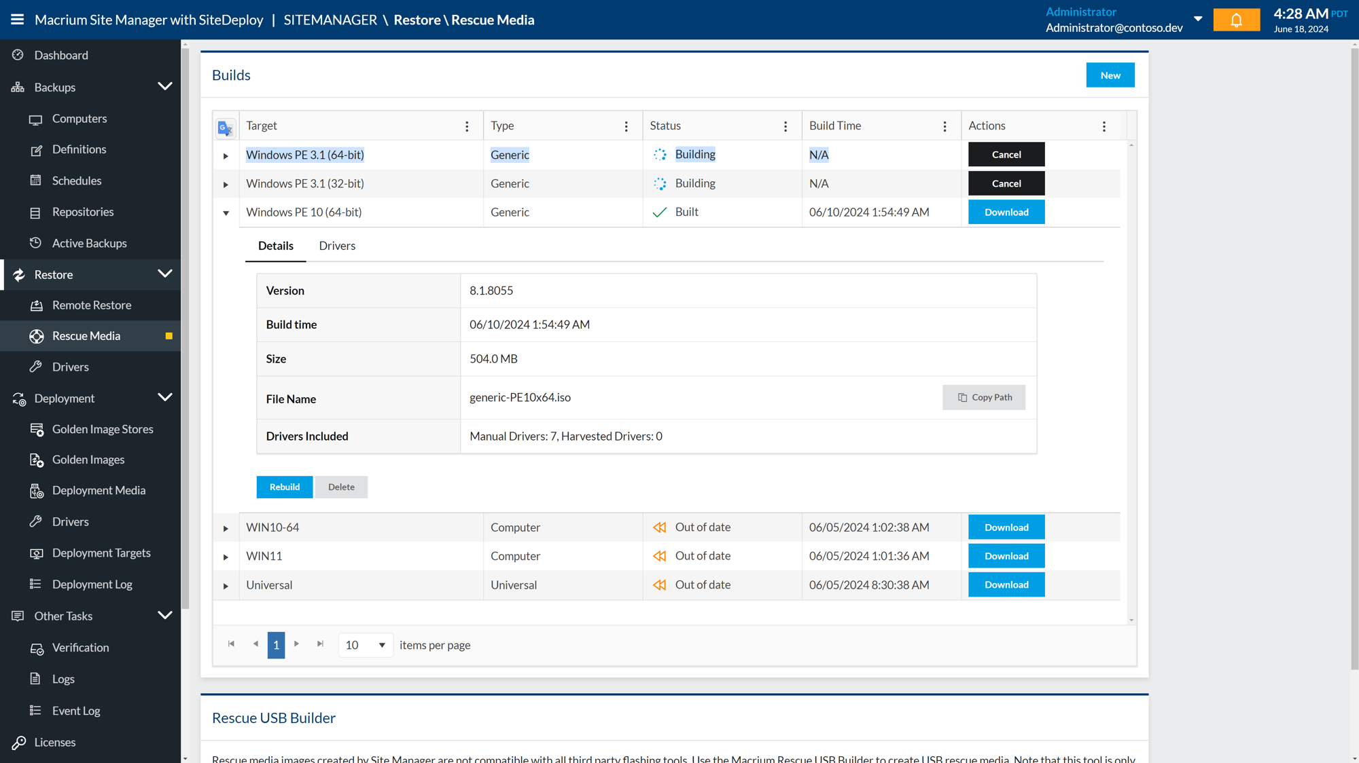
Task: Open Type column options menu
Action: tap(626, 126)
